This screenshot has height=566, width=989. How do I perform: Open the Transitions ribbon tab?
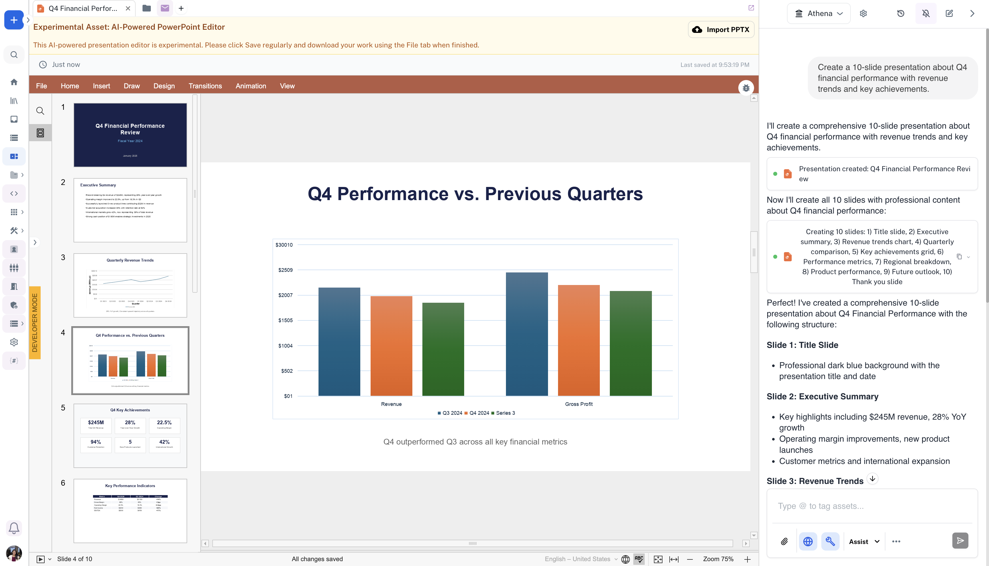coord(205,86)
